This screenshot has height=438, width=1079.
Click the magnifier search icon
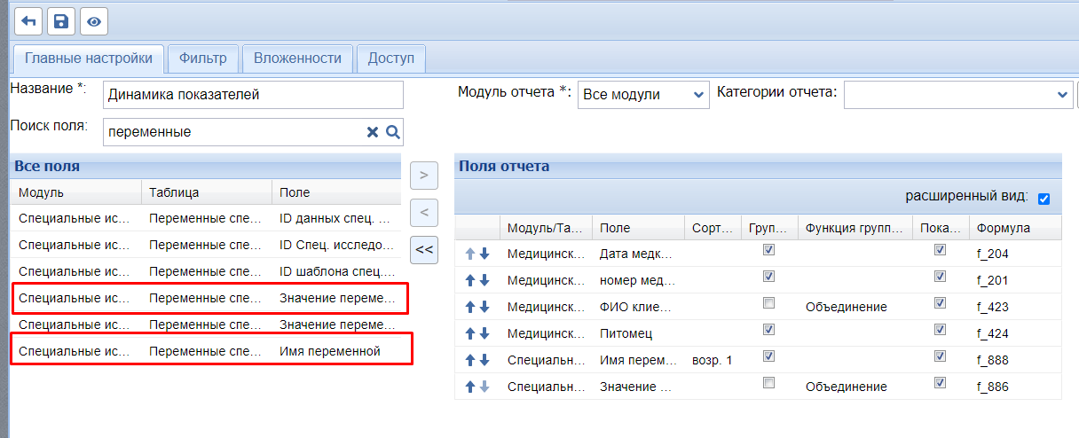(x=391, y=132)
